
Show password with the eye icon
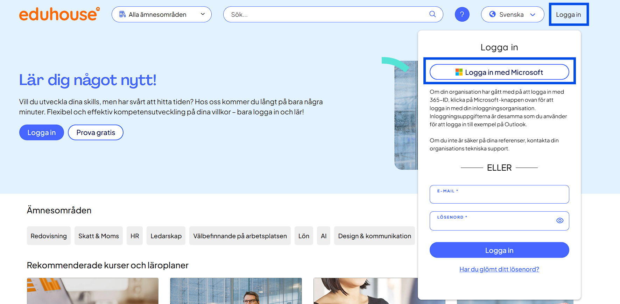coord(560,220)
